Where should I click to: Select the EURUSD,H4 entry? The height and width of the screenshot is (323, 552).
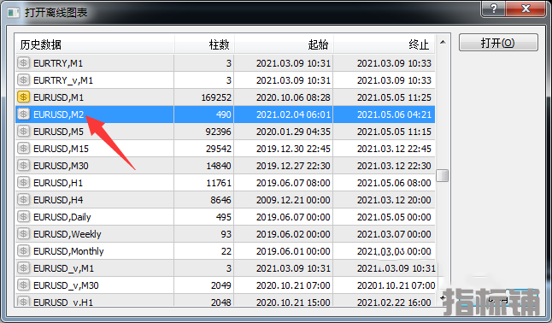pyautogui.click(x=225, y=200)
